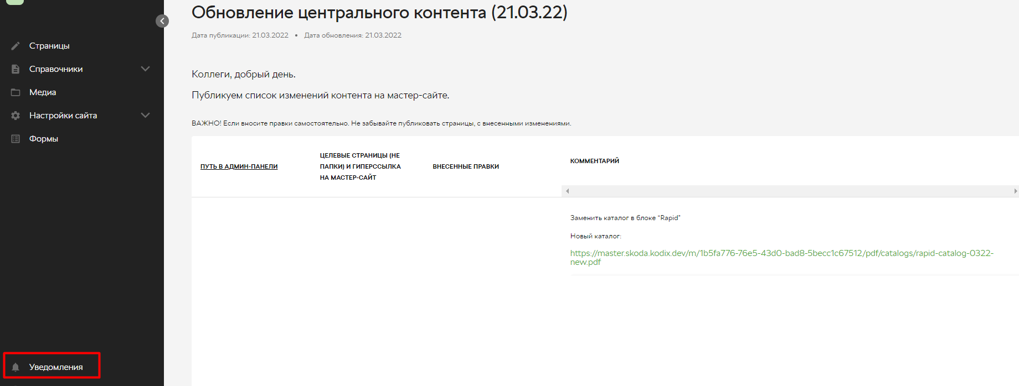The height and width of the screenshot is (386, 1019).
Task: Click the horizontal table scrollbar track
Action: (x=791, y=191)
